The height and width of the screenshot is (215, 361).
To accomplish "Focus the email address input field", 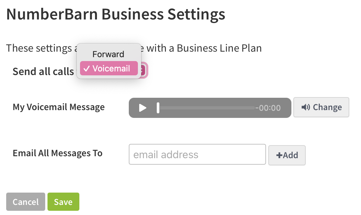I will tap(197, 154).
